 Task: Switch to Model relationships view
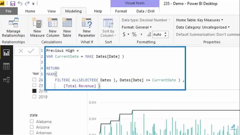click(6, 80)
